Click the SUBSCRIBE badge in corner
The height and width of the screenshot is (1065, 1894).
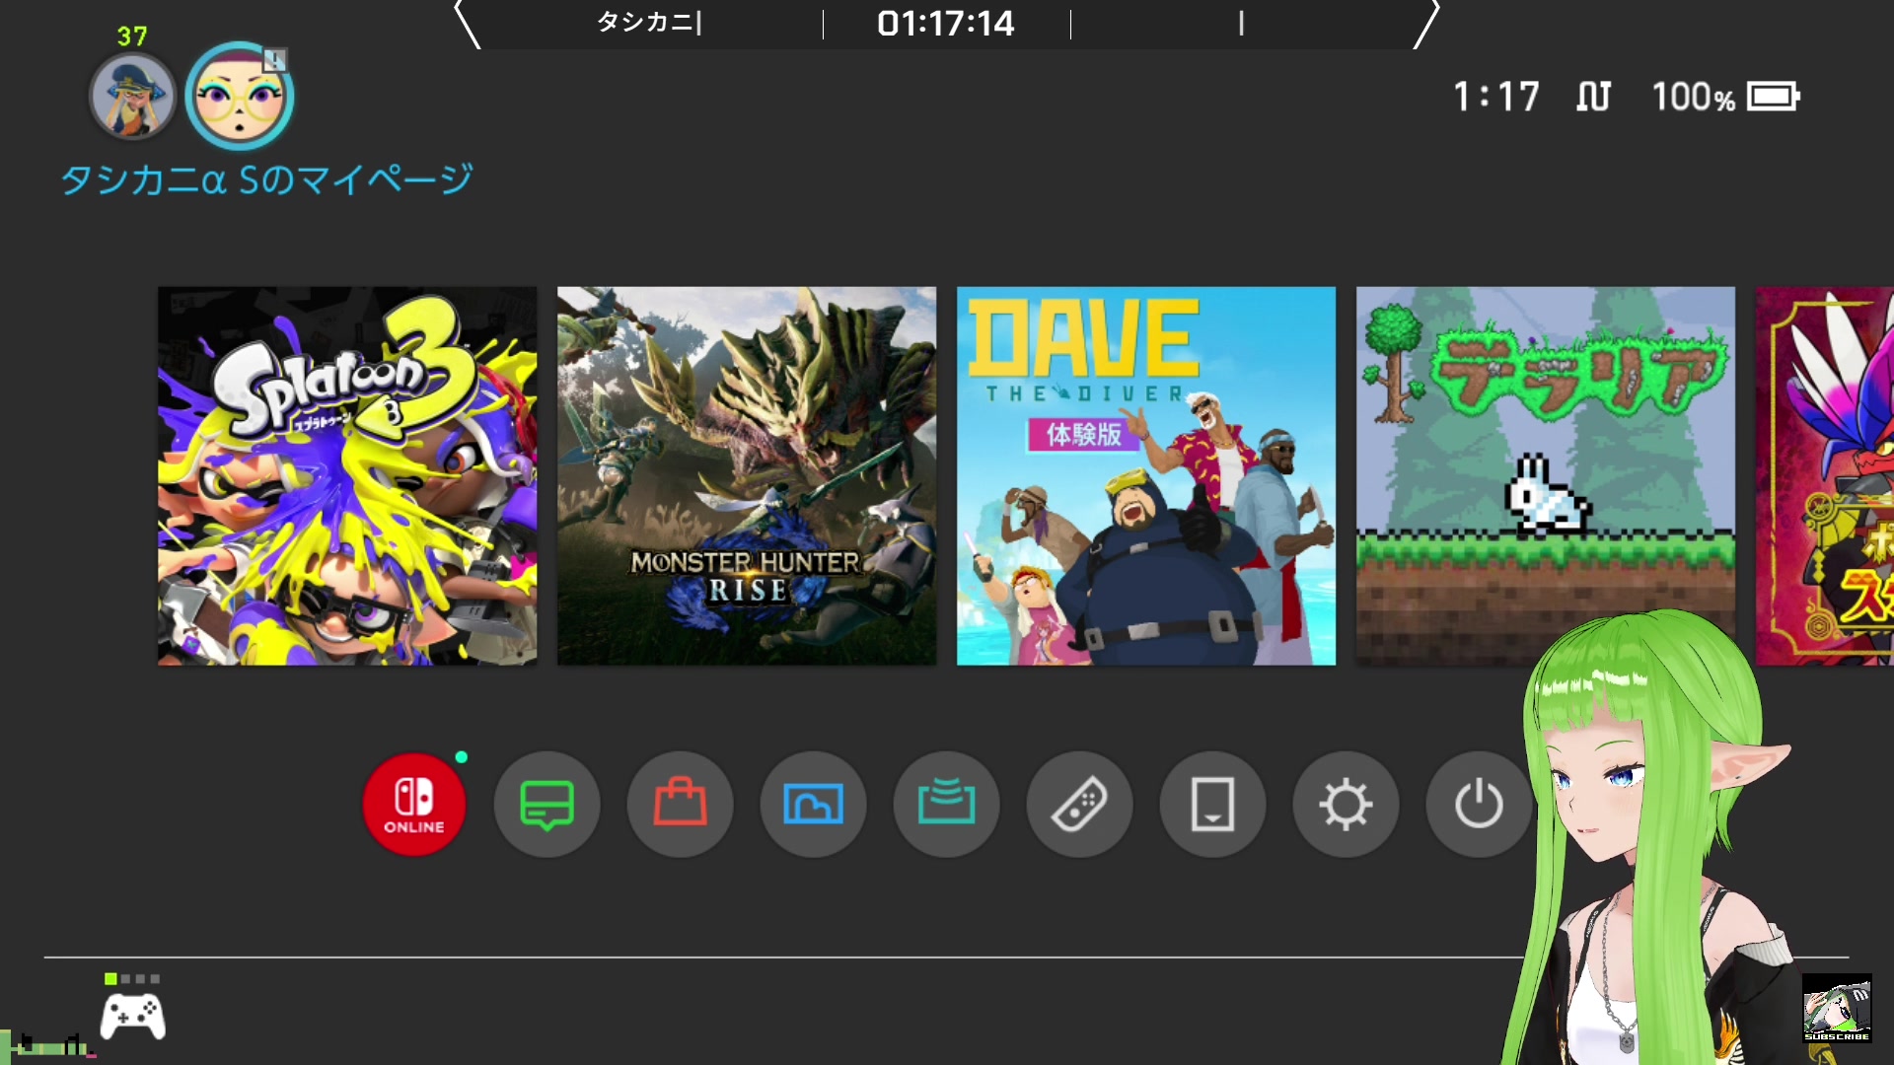[1837, 1008]
